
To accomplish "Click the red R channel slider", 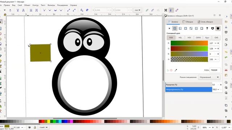I will pos(189,43).
